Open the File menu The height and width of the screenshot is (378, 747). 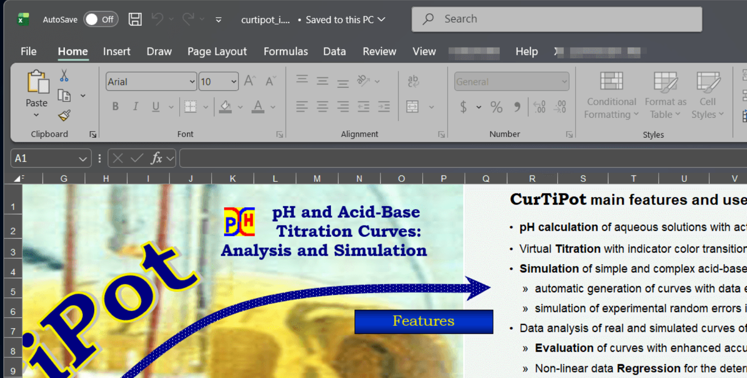point(28,52)
